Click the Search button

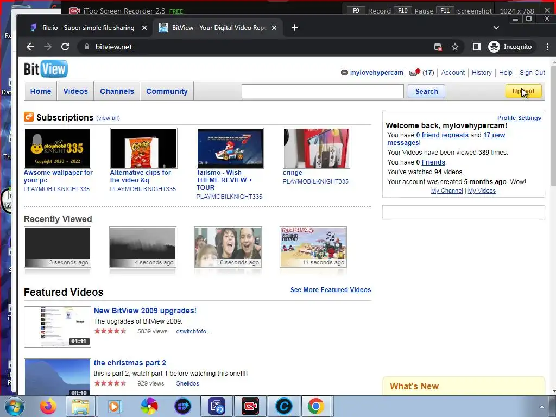click(x=427, y=91)
